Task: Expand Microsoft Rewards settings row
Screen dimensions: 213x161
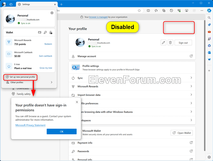Action: 132,86
